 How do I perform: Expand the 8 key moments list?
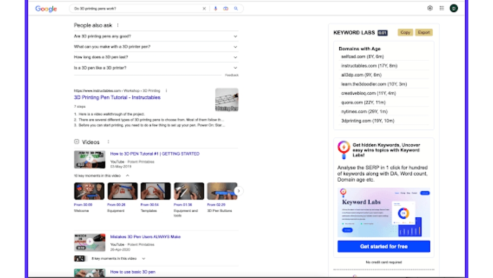tap(143, 258)
